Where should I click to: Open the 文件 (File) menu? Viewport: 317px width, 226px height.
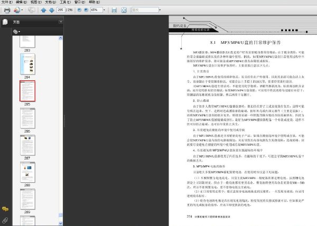point(7,2)
